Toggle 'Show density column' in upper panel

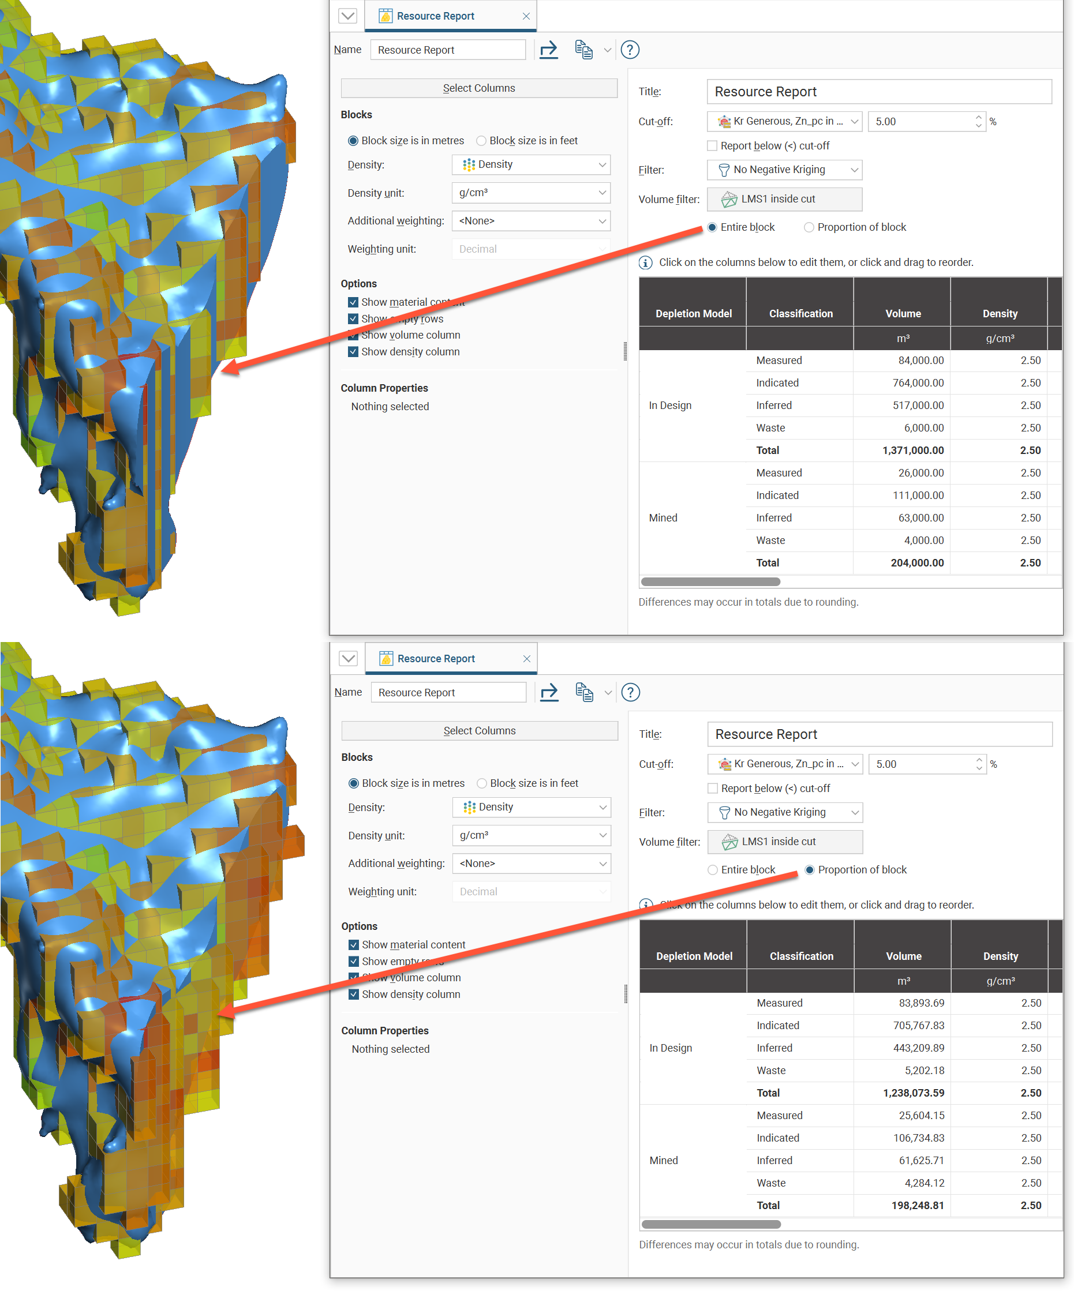pyautogui.click(x=353, y=352)
